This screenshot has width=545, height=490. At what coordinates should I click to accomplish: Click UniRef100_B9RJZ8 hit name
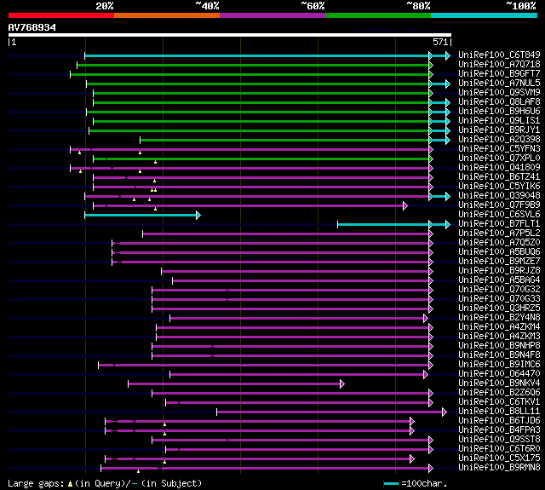(x=499, y=271)
